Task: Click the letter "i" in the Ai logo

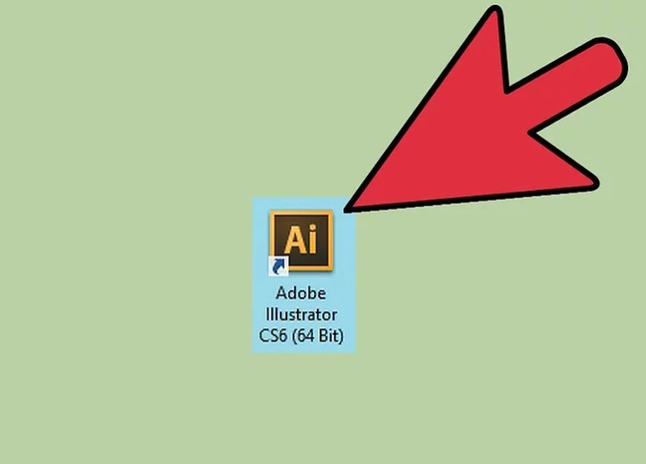Action: (313, 239)
